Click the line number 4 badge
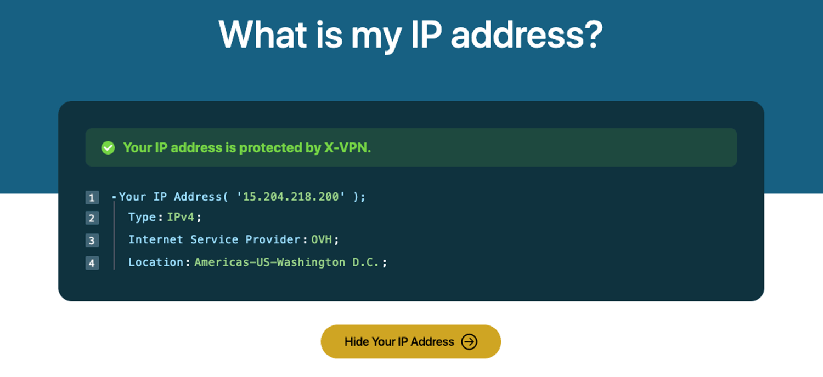Screen dimensions: 823x377 (92, 263)
